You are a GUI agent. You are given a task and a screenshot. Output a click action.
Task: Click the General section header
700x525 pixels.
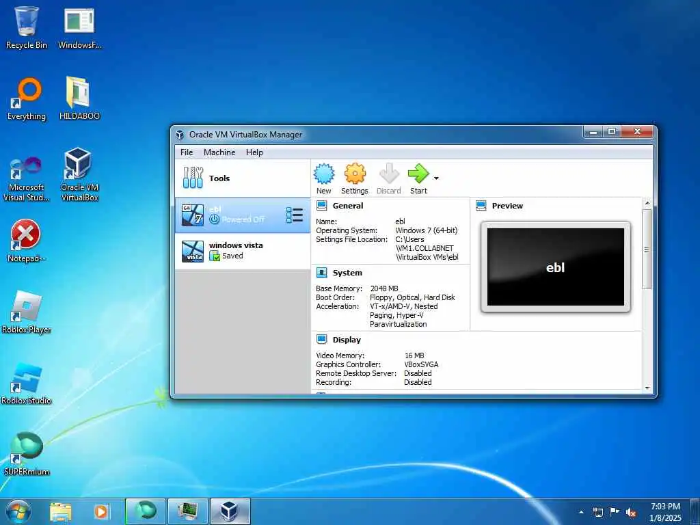coord(348,206)
